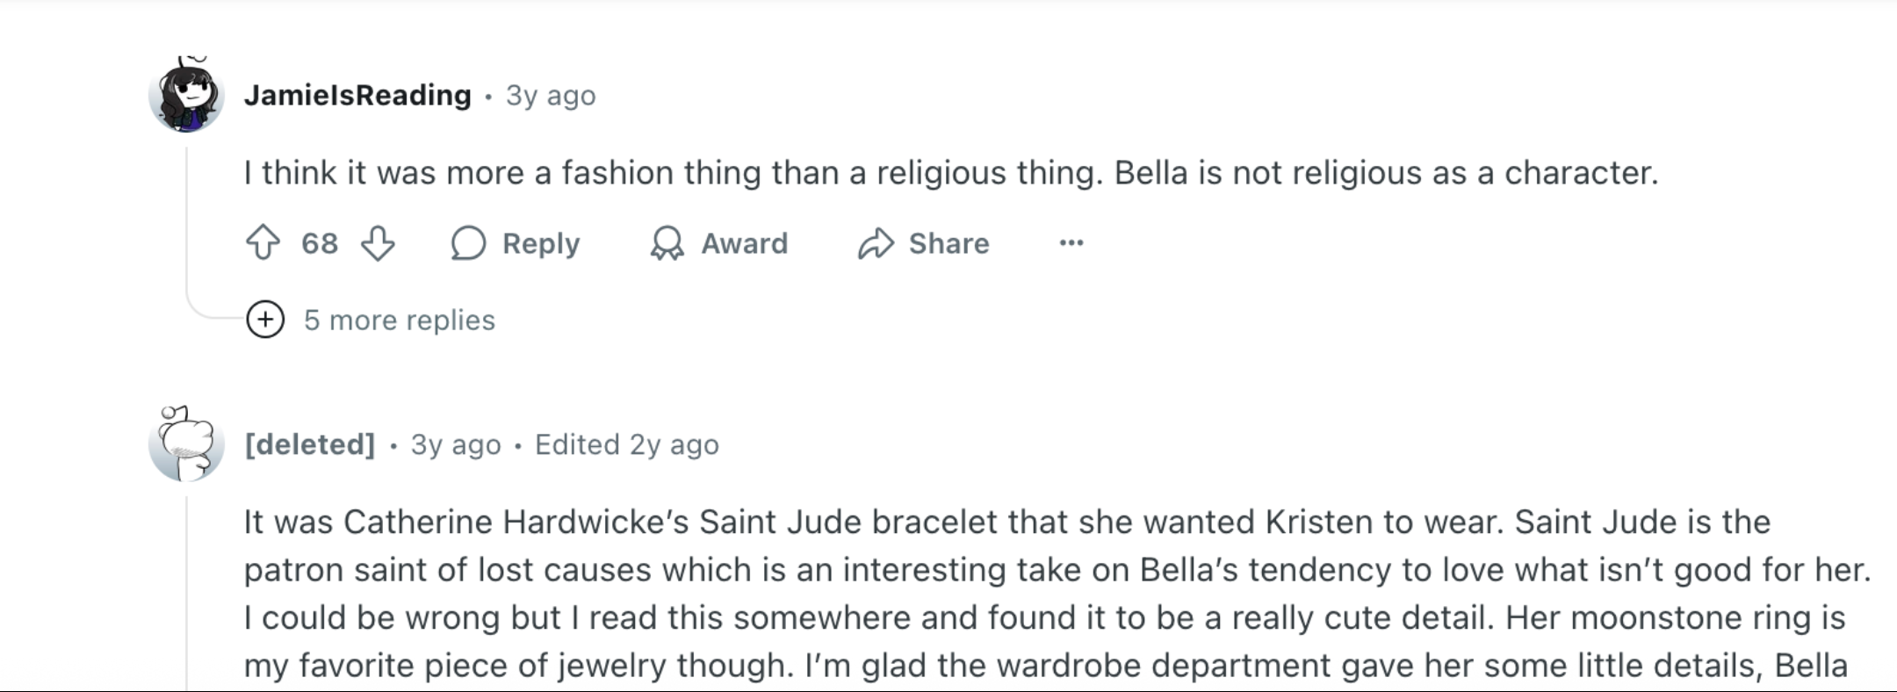Click the deleted user's default avatar
Screen dimensions: 1897x692
pos(186,444)
